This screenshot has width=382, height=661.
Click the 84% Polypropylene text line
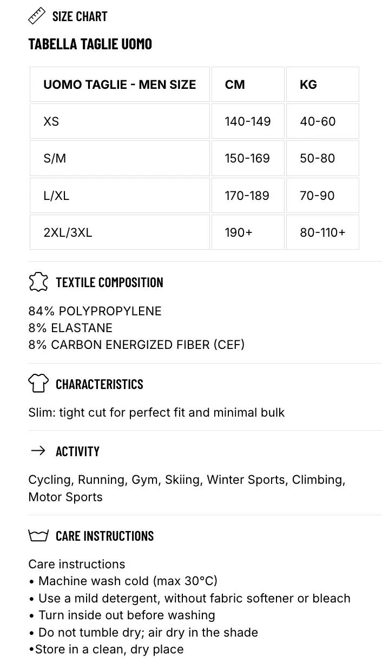(95, 311)
